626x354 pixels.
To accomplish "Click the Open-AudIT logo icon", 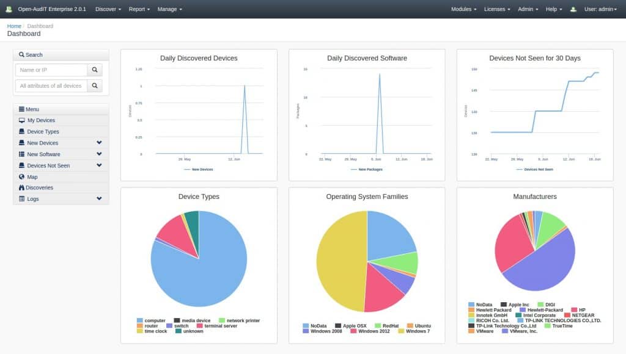I will tap(9, 9).
